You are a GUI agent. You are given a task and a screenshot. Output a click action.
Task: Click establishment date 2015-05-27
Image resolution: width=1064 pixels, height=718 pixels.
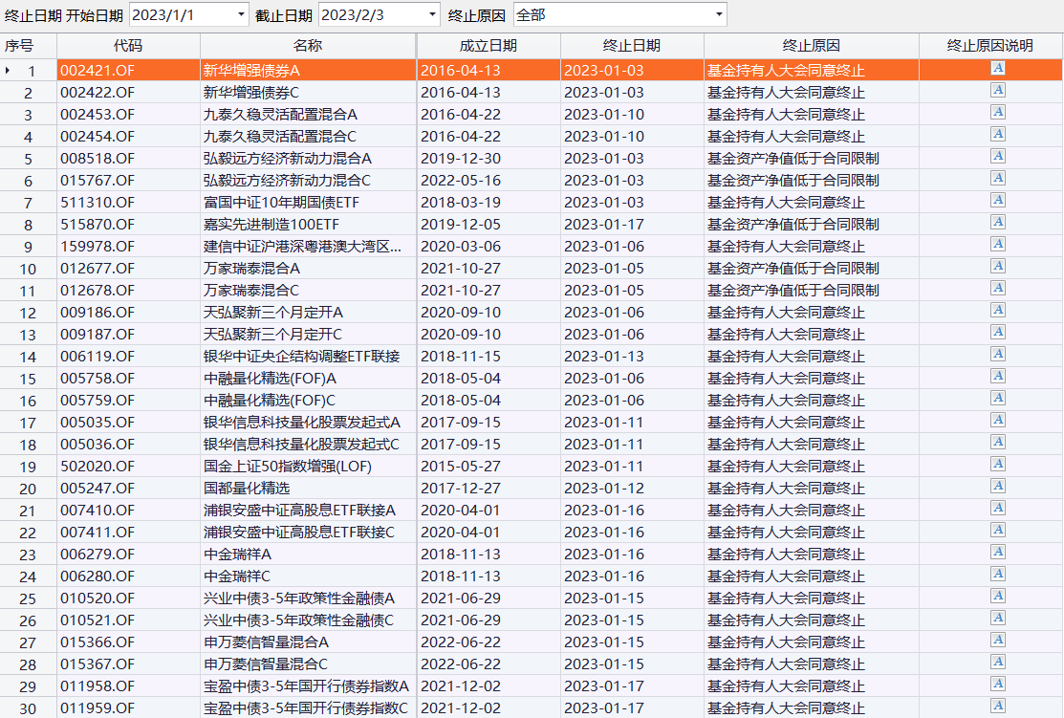pos(461,467)
